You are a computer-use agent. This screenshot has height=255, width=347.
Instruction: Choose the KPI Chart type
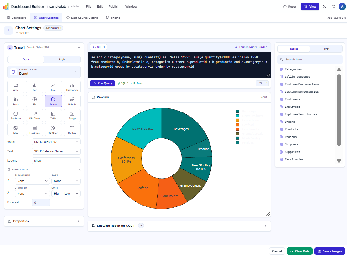(x=34, y=116)
